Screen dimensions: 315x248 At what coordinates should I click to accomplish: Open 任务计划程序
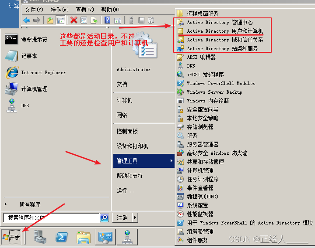coord(198,179)
